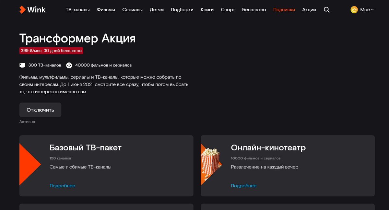Open the Подборки menu item
Image resolution: width=389 pixels, height=210 pixels.
pos(182,10)
